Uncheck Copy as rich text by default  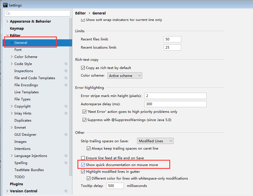coord(83,68)
